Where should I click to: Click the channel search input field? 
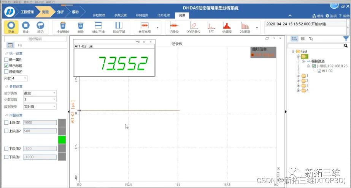[315, 46]
